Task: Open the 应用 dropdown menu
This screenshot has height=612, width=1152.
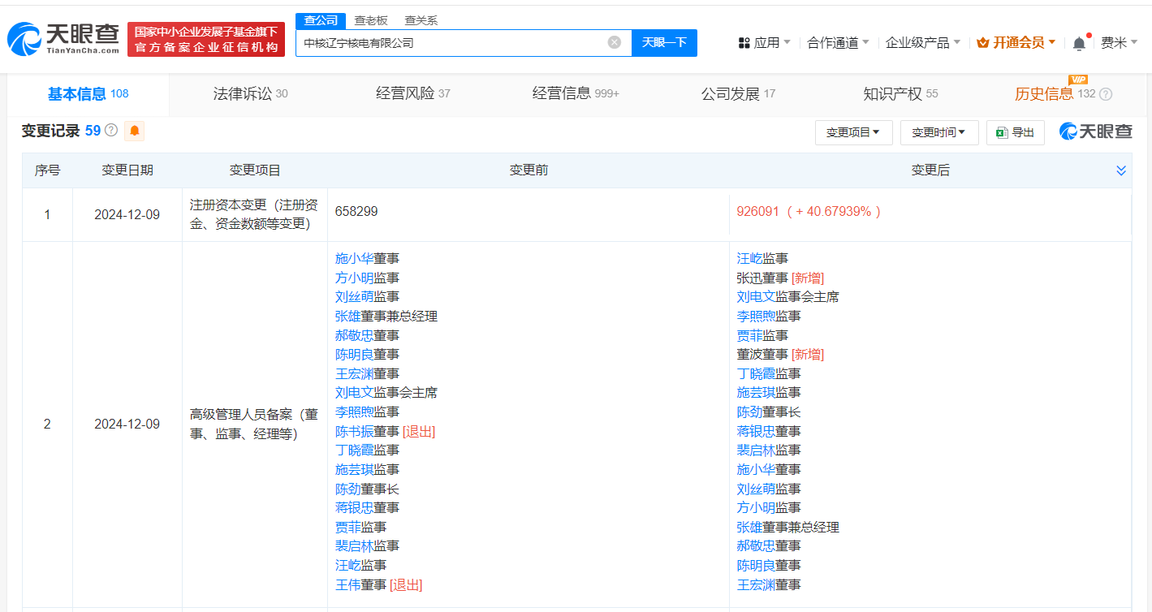Action: (x=764, y=43)
